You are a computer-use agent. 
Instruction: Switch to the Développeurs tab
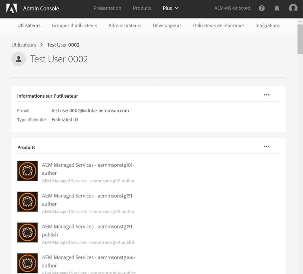[x=167, y=25]
